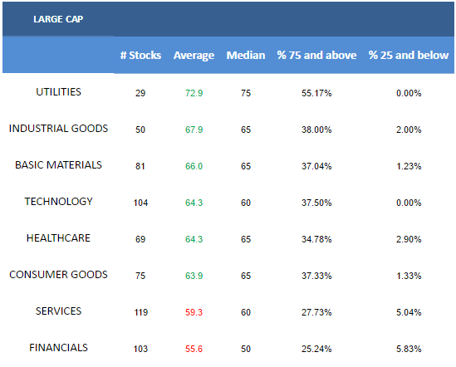The image size is (456, 367).
Task: Select the BASIC MATERIALS row label
Action: pos(58,165)
